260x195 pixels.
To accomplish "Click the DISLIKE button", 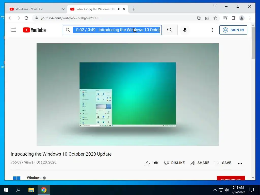I will coord(174,163).
